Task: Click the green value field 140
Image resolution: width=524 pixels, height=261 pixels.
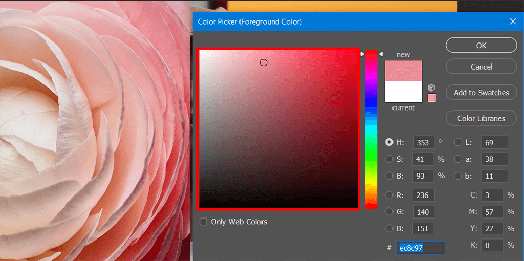Action: (424, 211)
